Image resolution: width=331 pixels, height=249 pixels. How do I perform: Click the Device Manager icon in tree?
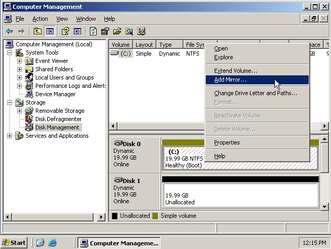pos(29,94)
